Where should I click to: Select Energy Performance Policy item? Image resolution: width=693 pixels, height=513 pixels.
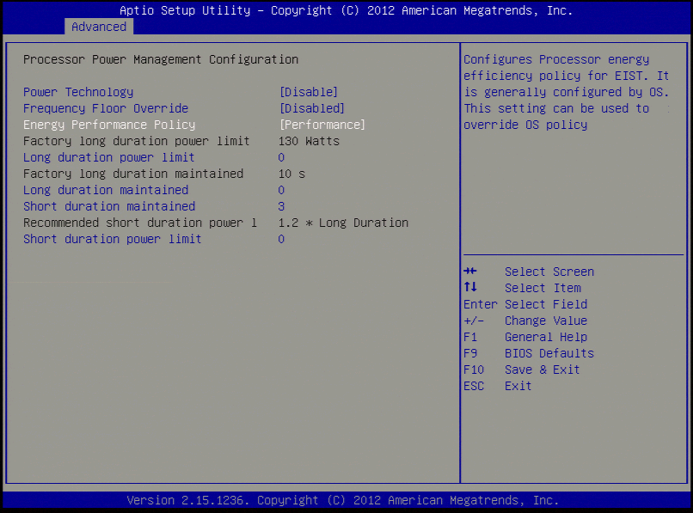coord(109,125)
